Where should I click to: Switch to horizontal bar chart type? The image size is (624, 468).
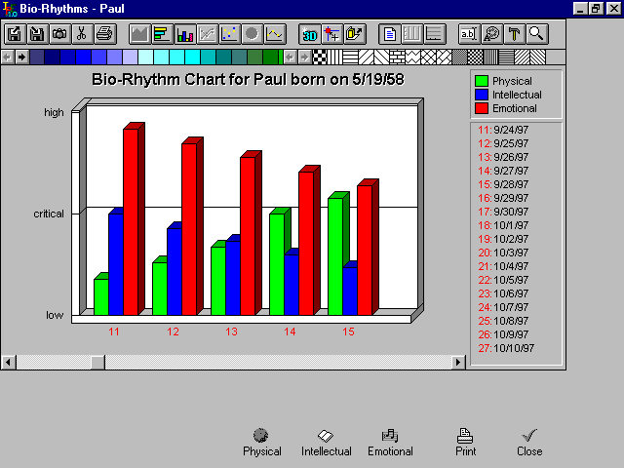click(162, 34)
